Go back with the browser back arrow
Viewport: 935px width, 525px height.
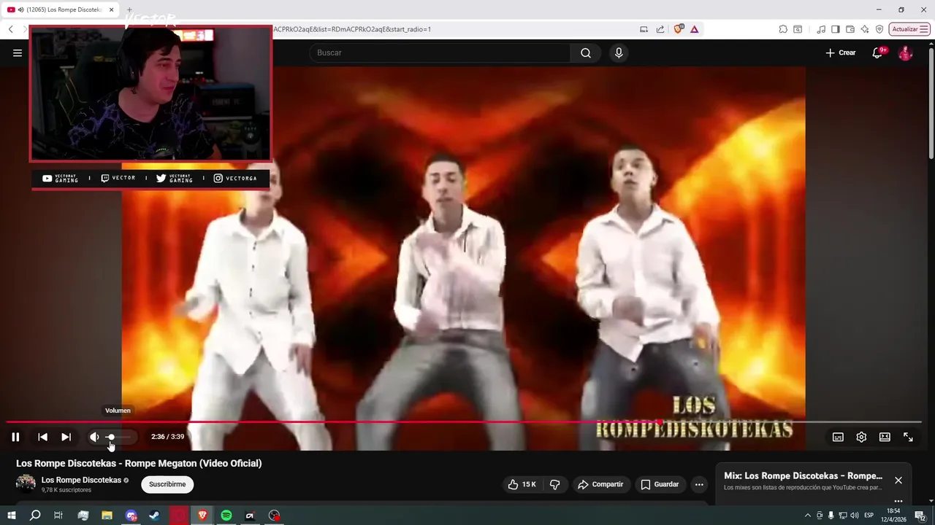point(10,29)
